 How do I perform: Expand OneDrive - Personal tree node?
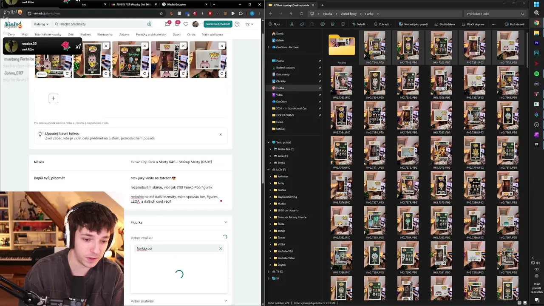pyautogui.click(x=269, y=47)
